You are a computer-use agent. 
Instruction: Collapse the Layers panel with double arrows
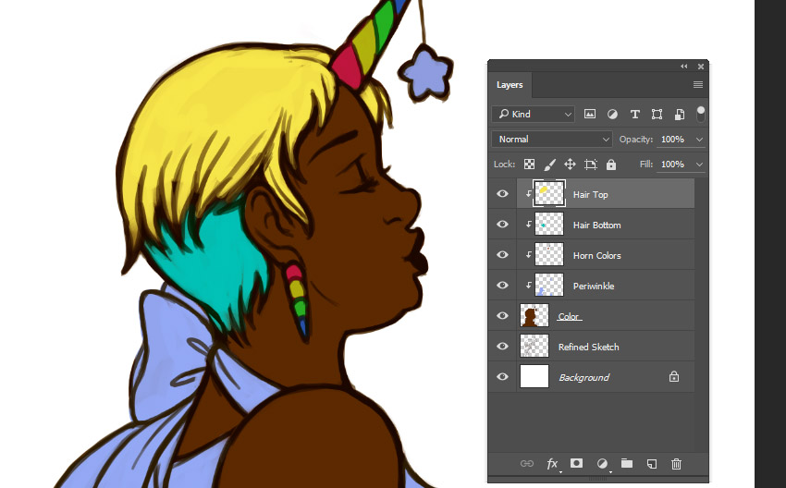(683, 67)
